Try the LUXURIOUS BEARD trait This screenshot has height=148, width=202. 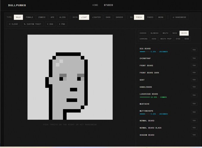coord(194,95)
